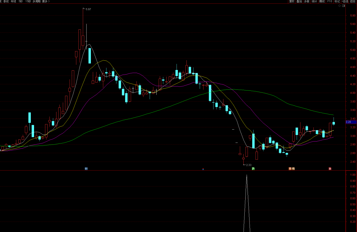Add stock via +自选 button
357x232 pixels.
(x=345, y=1)
